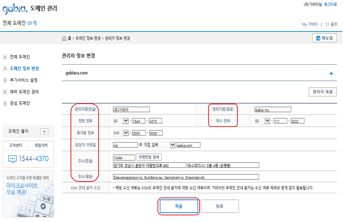Click Korean address field 경기도 성남시
This screenshot has height=222, width=343.
(x=150, y=165)
